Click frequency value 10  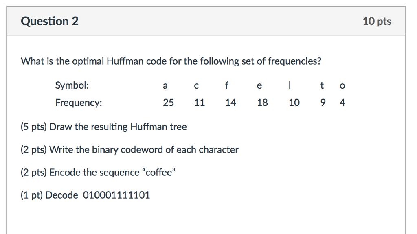click(294, 103)
